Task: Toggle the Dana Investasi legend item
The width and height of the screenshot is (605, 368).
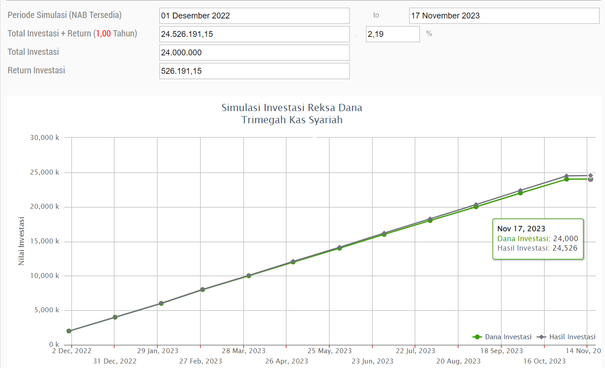Action: tap(502, 337)
